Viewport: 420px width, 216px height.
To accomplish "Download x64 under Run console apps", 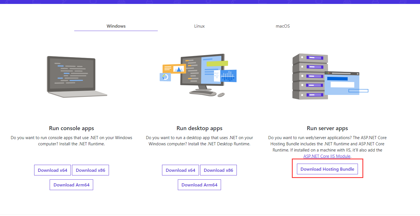I will tap(53, 170).
